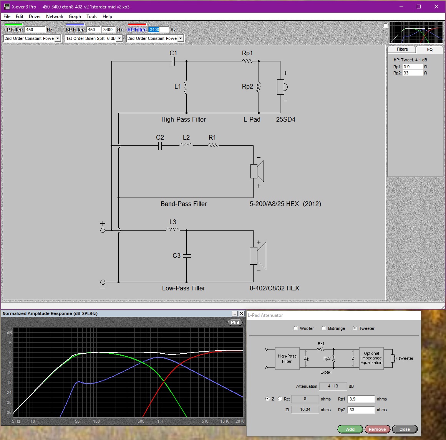Viewport: 446px width, 440px height.
Task: Click the C1 capacitor symbol in schematic
Action: coord(173,61)
